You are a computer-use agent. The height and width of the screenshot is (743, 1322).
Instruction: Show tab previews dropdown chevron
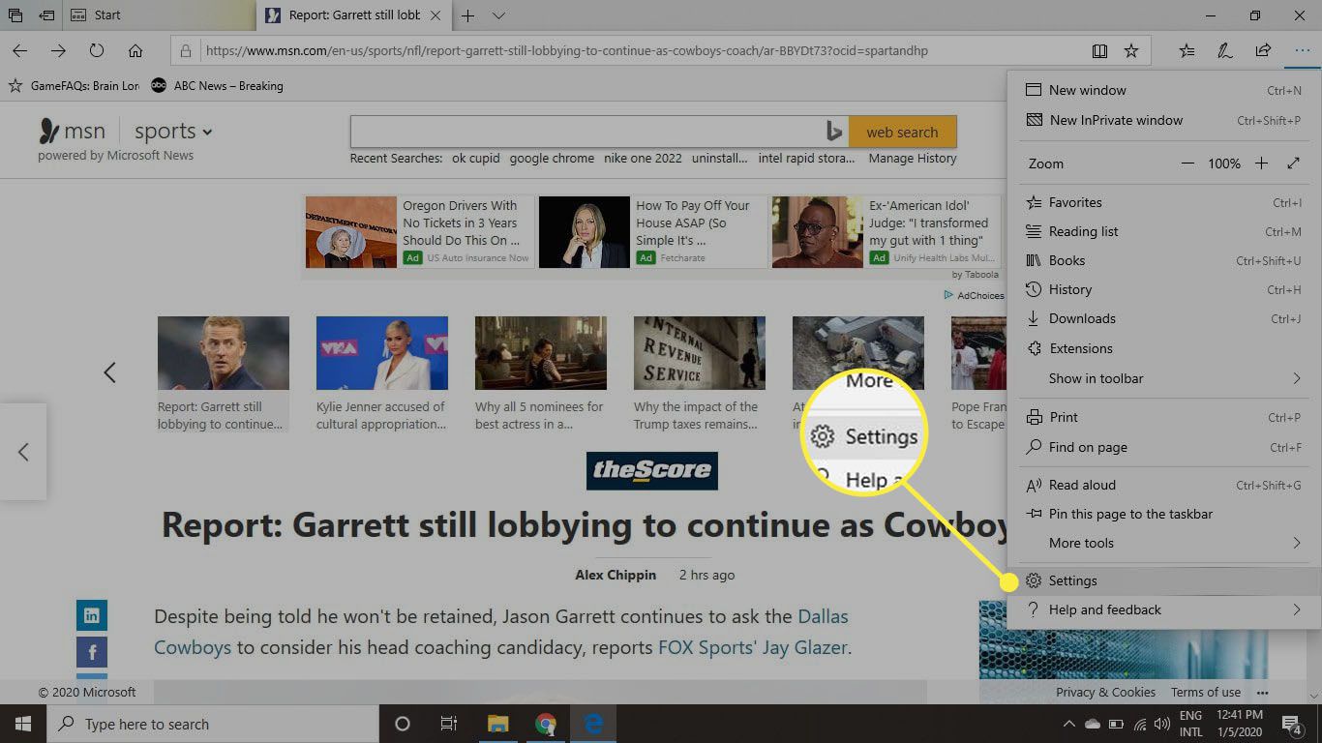[x=498, y=15]
